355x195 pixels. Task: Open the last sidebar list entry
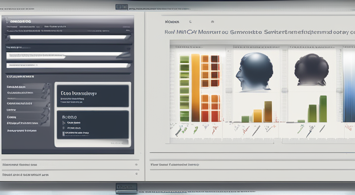pyautogui.click(x=24, y=131)
